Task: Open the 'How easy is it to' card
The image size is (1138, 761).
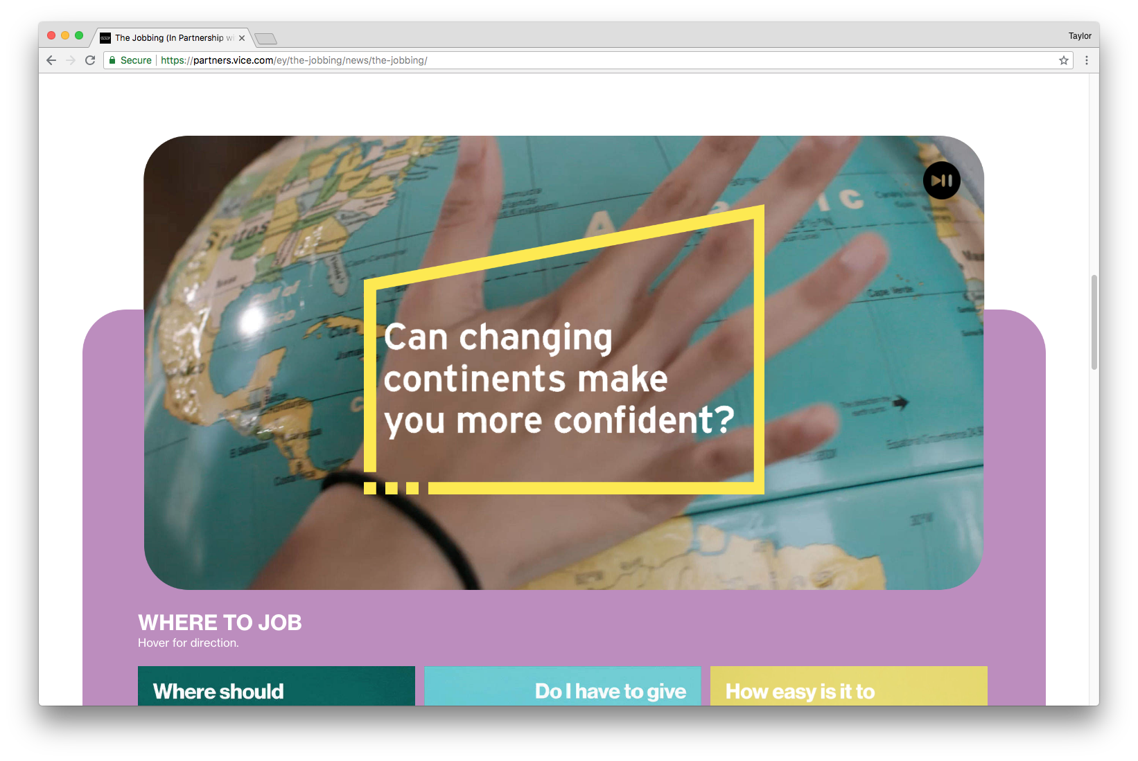Action: tap(849, 686)
